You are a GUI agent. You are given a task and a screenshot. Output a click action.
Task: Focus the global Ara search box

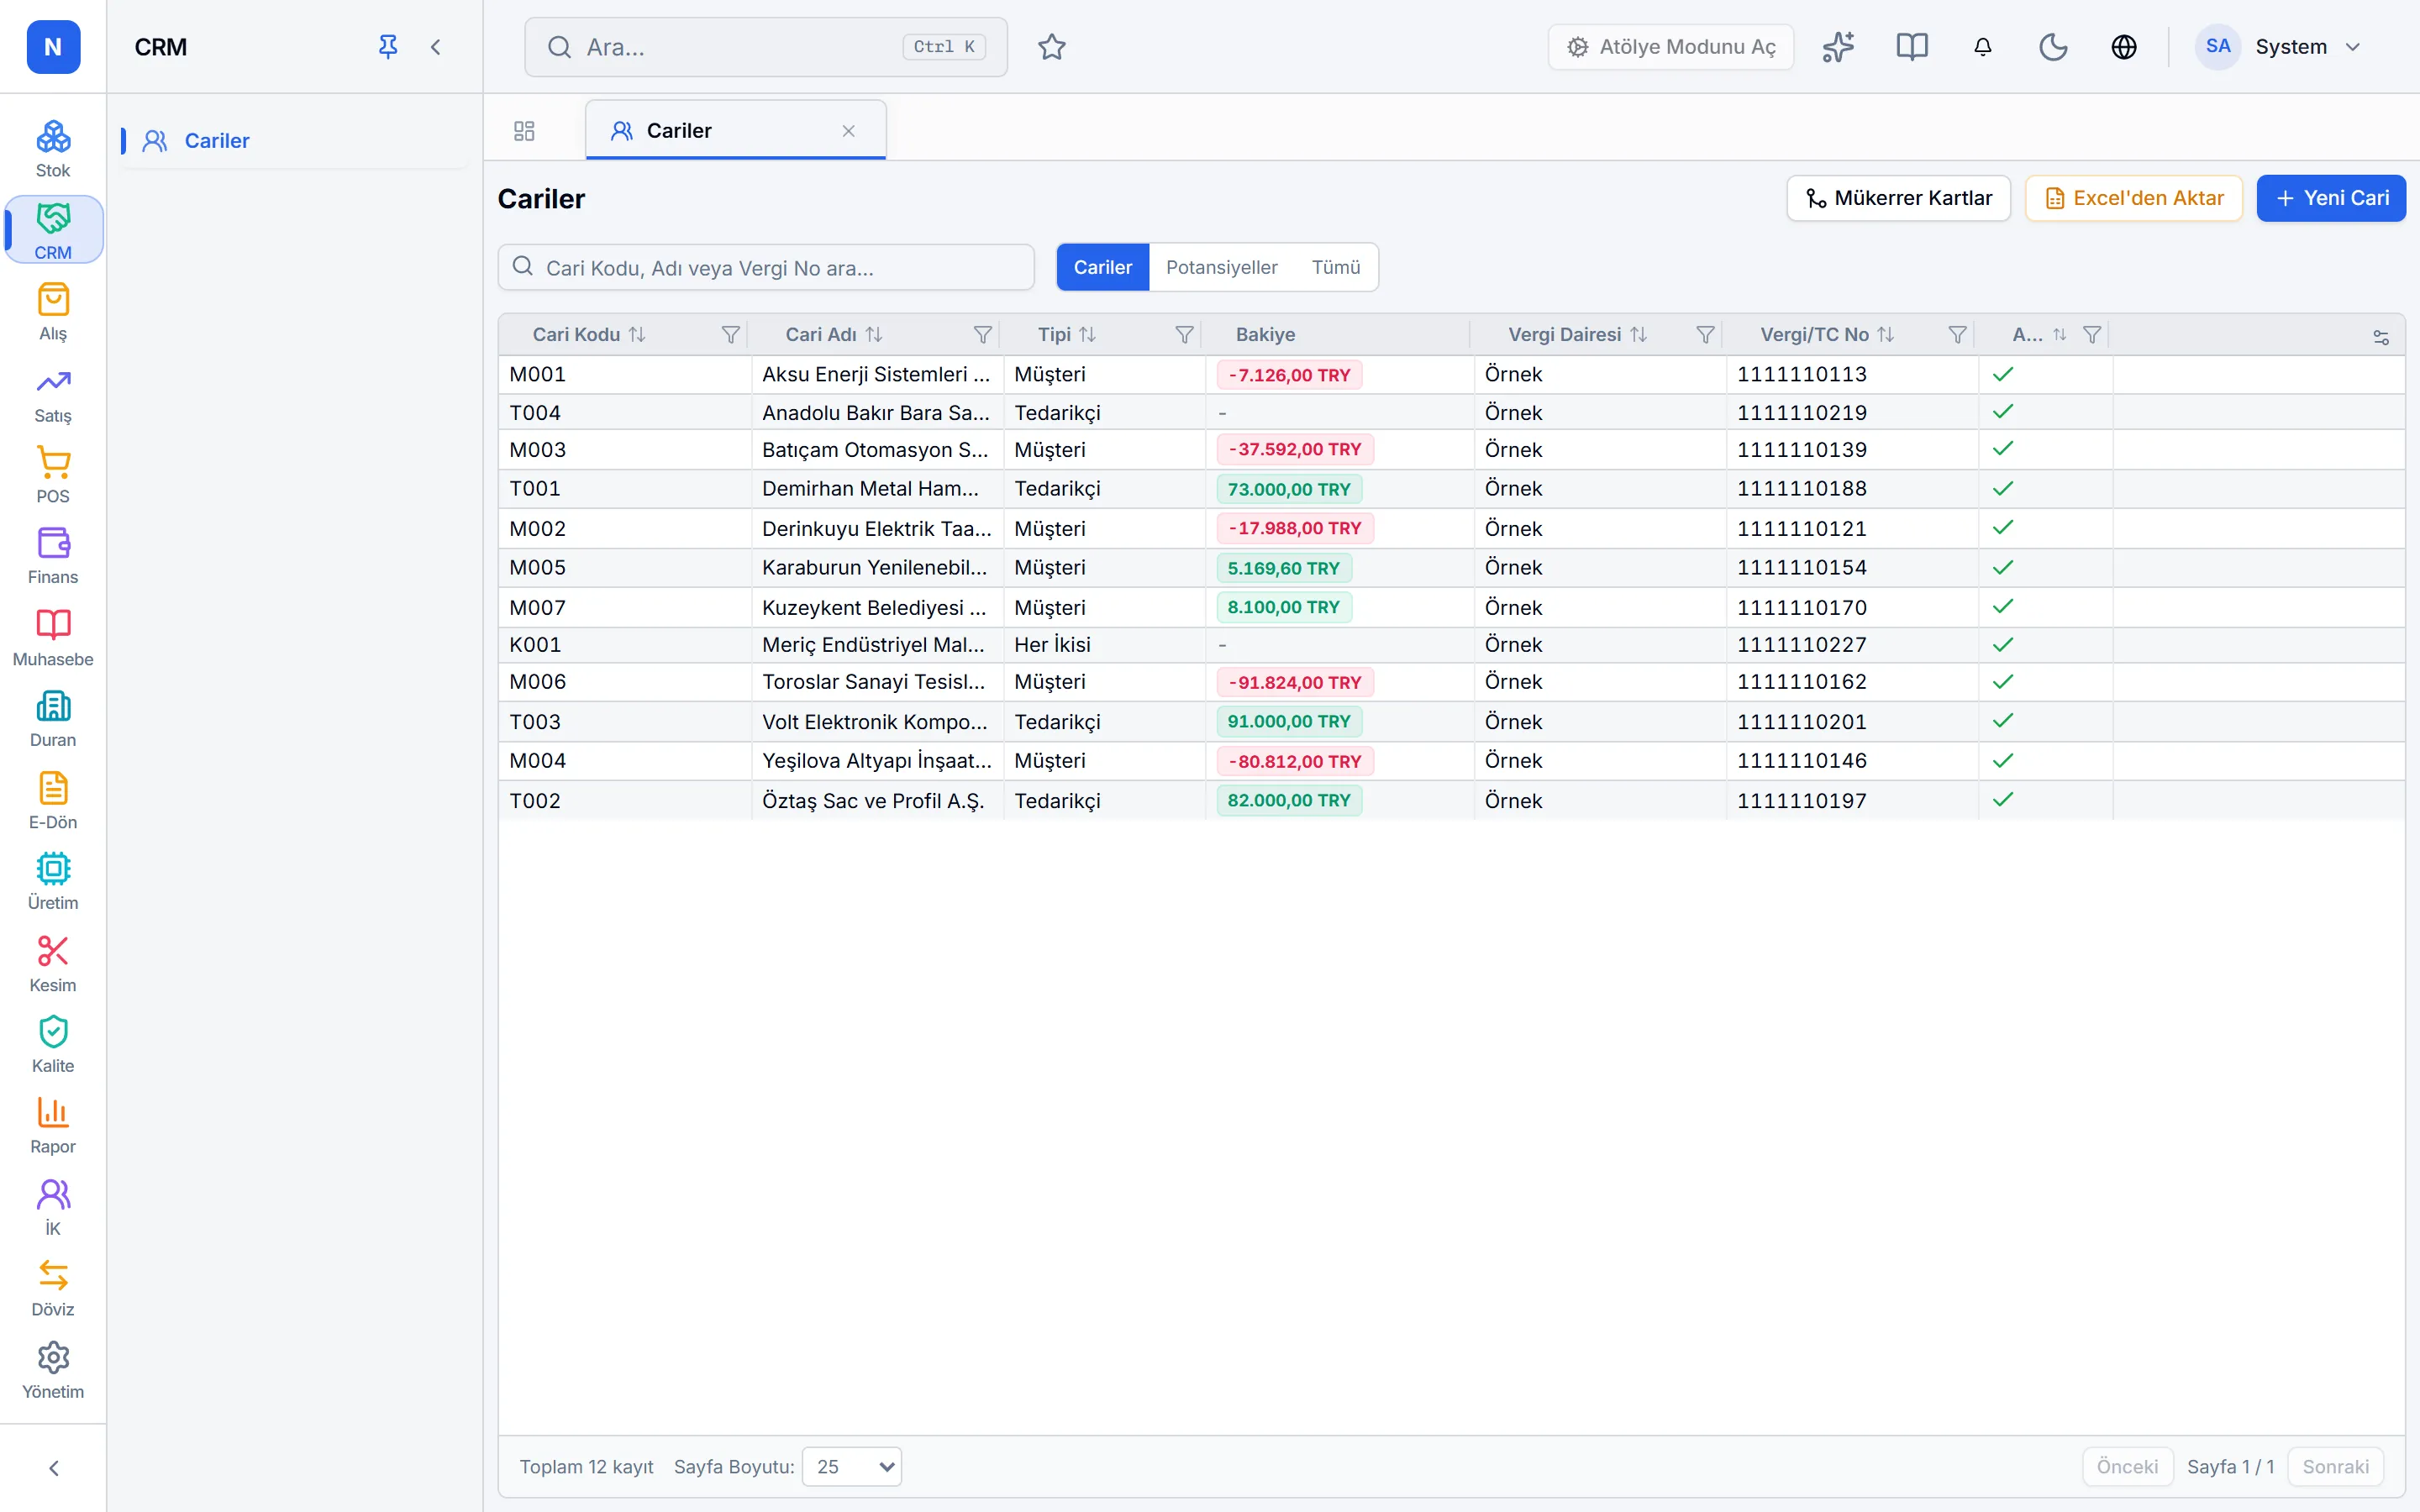pyautogui.click(x=765, y=47)
